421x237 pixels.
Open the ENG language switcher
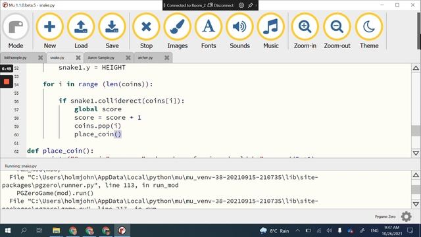coord(374,230)
